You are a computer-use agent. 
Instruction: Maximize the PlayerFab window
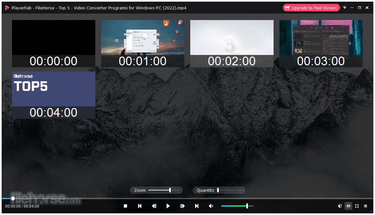click(x=359, y=8)
